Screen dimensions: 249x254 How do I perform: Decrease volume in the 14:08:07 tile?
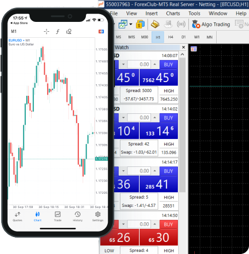pyautogui.click(x=123, y=65)
